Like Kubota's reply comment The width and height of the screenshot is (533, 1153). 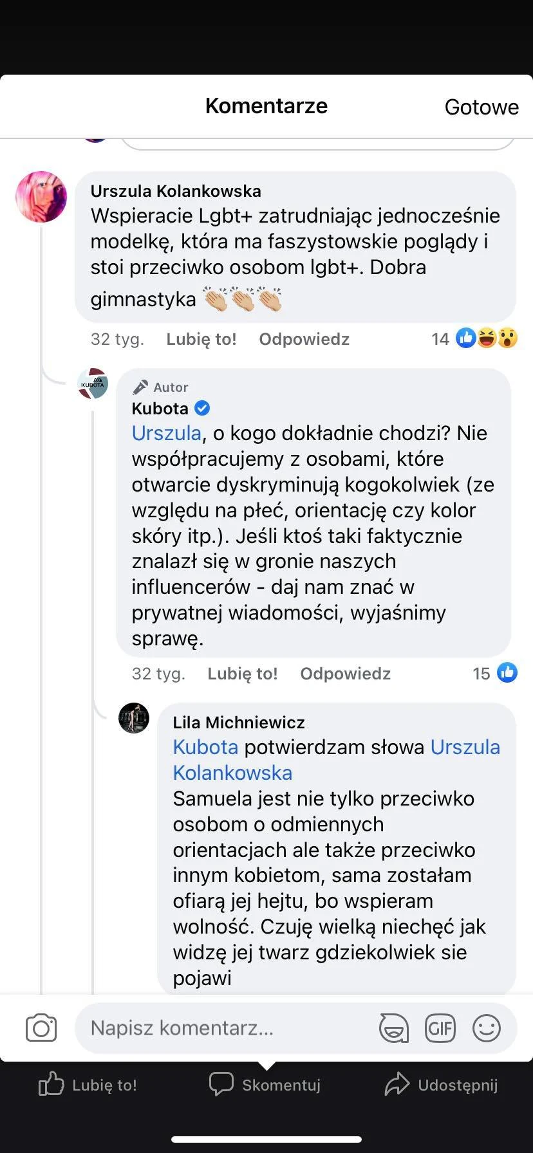click(242, 674)
